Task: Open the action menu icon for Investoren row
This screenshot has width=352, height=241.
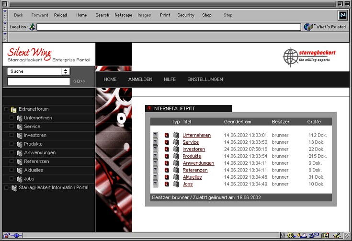Action: 156,149
